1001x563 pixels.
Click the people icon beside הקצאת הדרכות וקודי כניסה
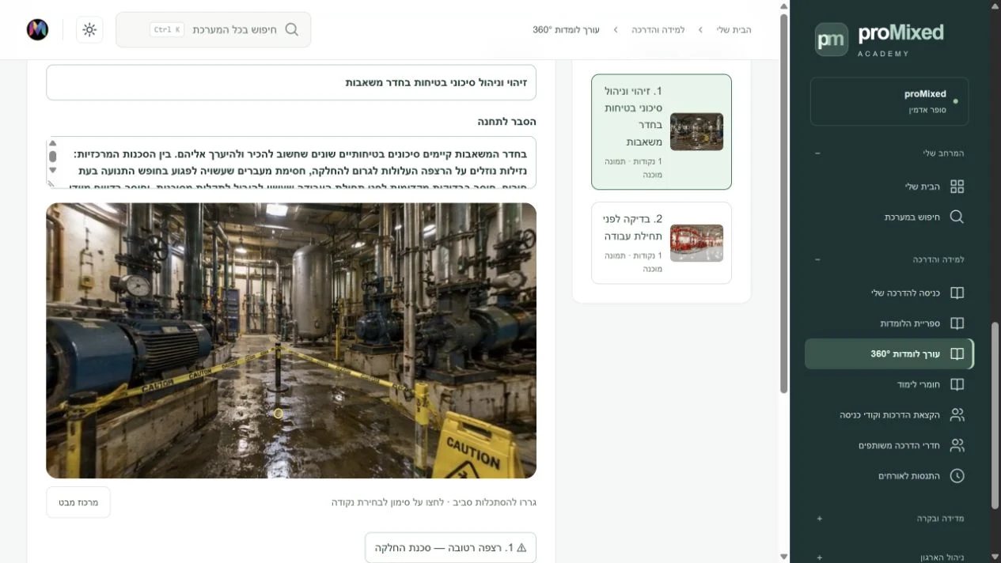tap(957, 414)
